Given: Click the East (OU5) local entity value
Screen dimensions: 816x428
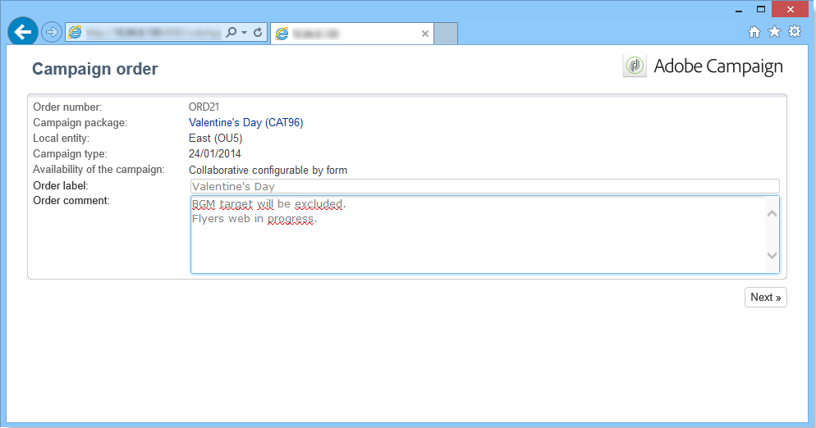Looking at the screenshot, I should pos(215,139).
